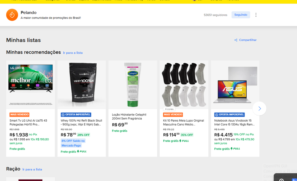Click the 8% OFF Saldo no Mercado Pago tag
The height and width of the screenshot is (181, 297).
coord(73,143)
